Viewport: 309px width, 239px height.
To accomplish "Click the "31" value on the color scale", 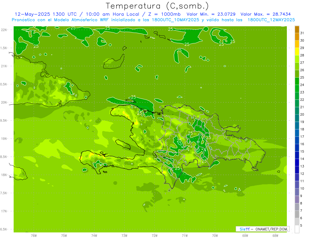I will point(302,33).
